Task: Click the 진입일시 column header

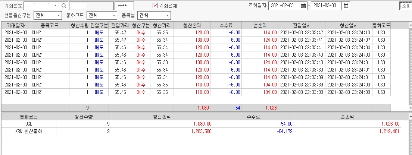Action: click(302, 25)
